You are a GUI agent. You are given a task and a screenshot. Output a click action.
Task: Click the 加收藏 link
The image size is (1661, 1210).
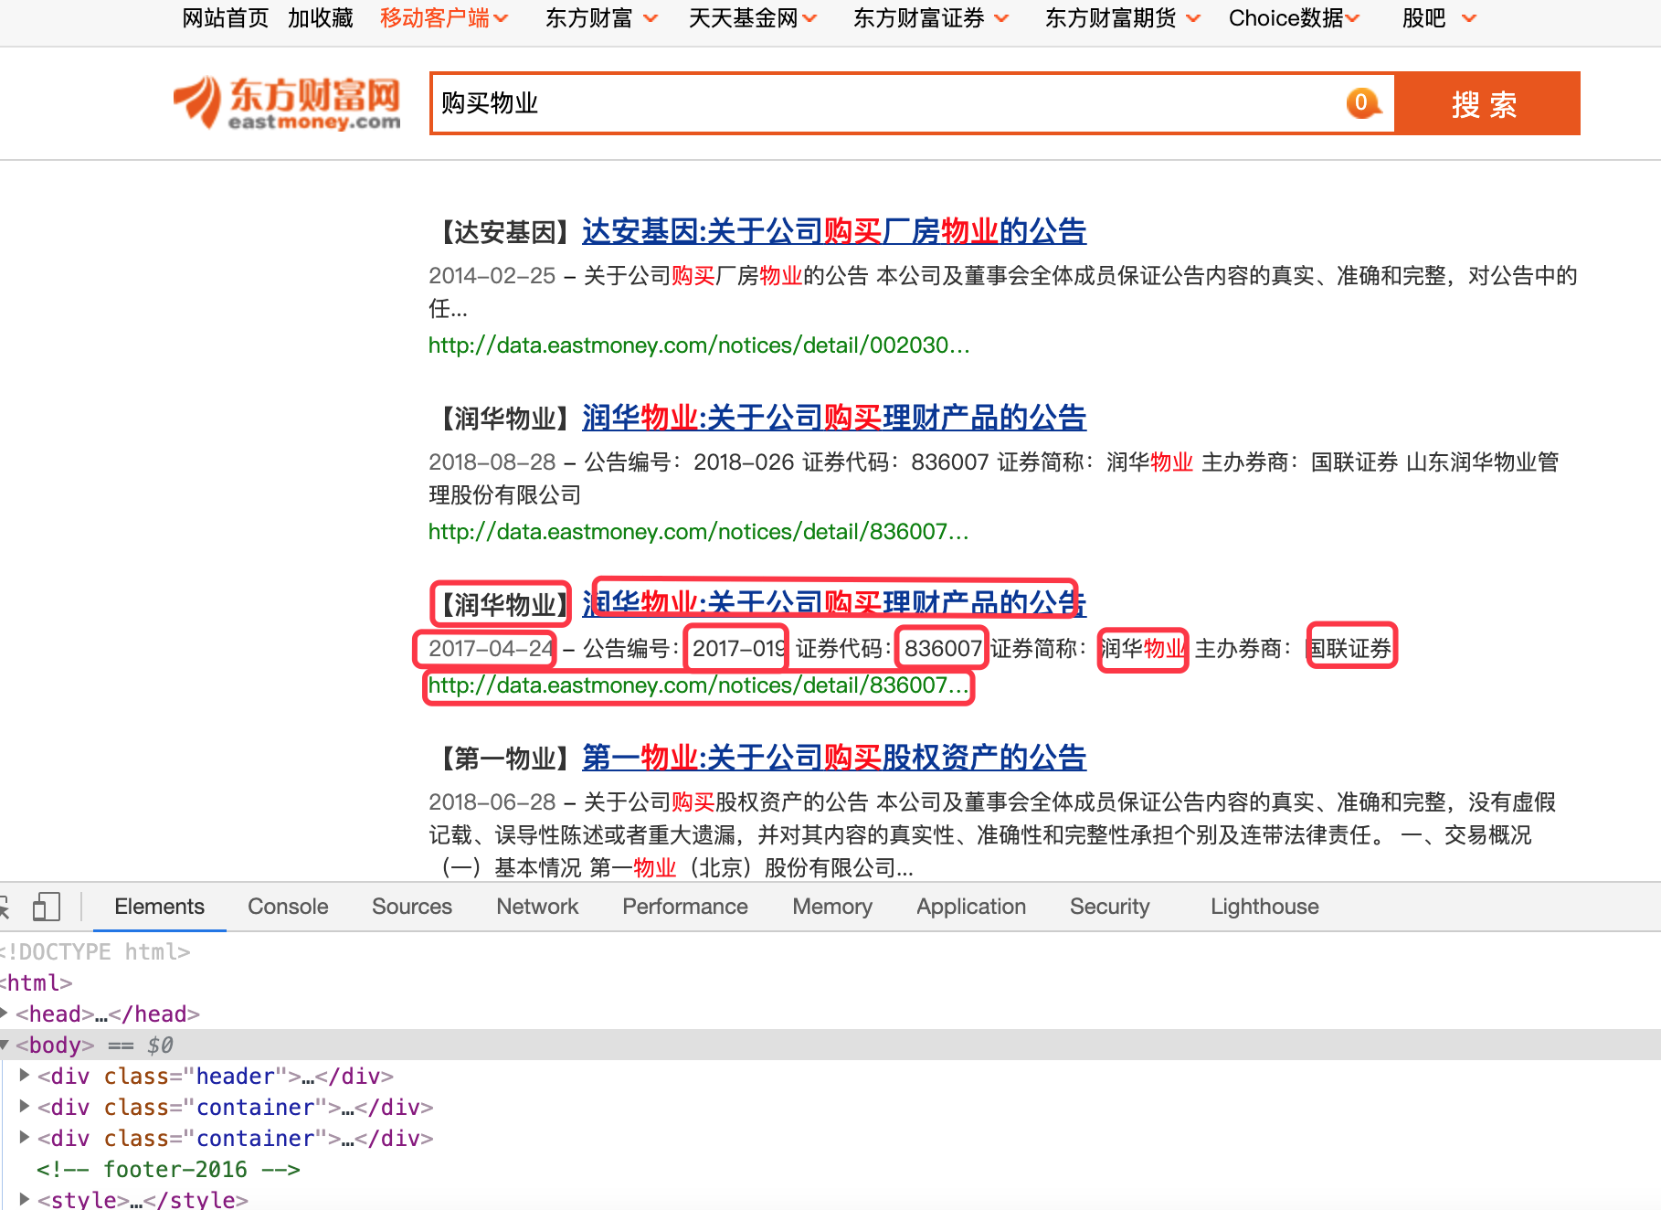point(321,18)
